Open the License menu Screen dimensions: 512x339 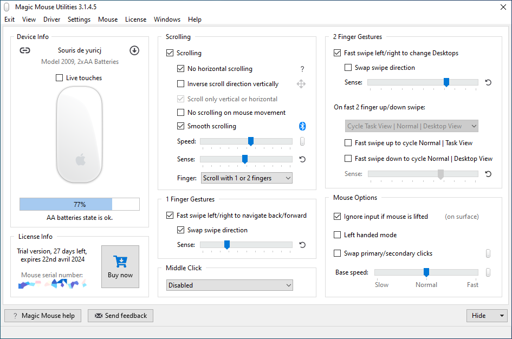pos(135,19)
